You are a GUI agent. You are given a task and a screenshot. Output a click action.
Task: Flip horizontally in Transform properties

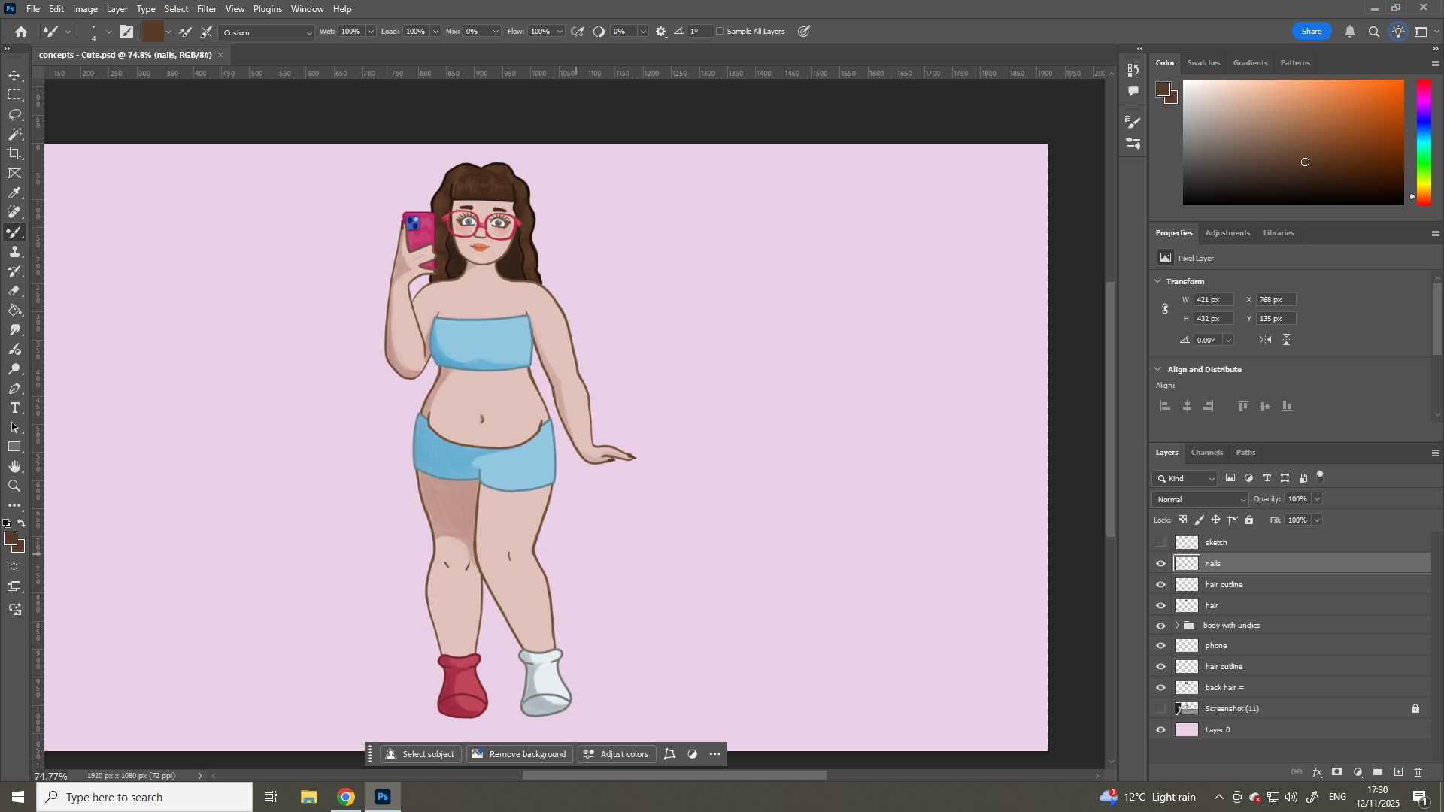pyautogui.click(x=1265, y=340)
